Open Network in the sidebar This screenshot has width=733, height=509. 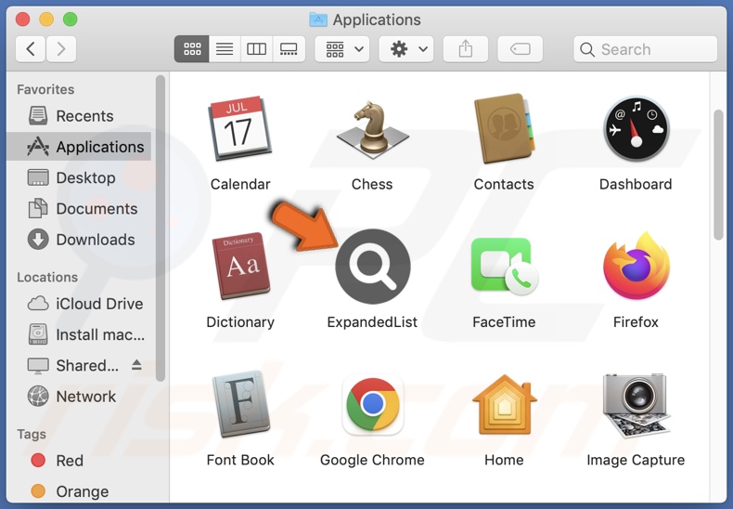click(79, 397)
